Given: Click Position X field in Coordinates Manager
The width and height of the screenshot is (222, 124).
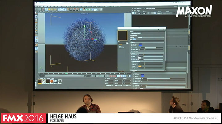Looking at the screenshot, I should [110, 80].
